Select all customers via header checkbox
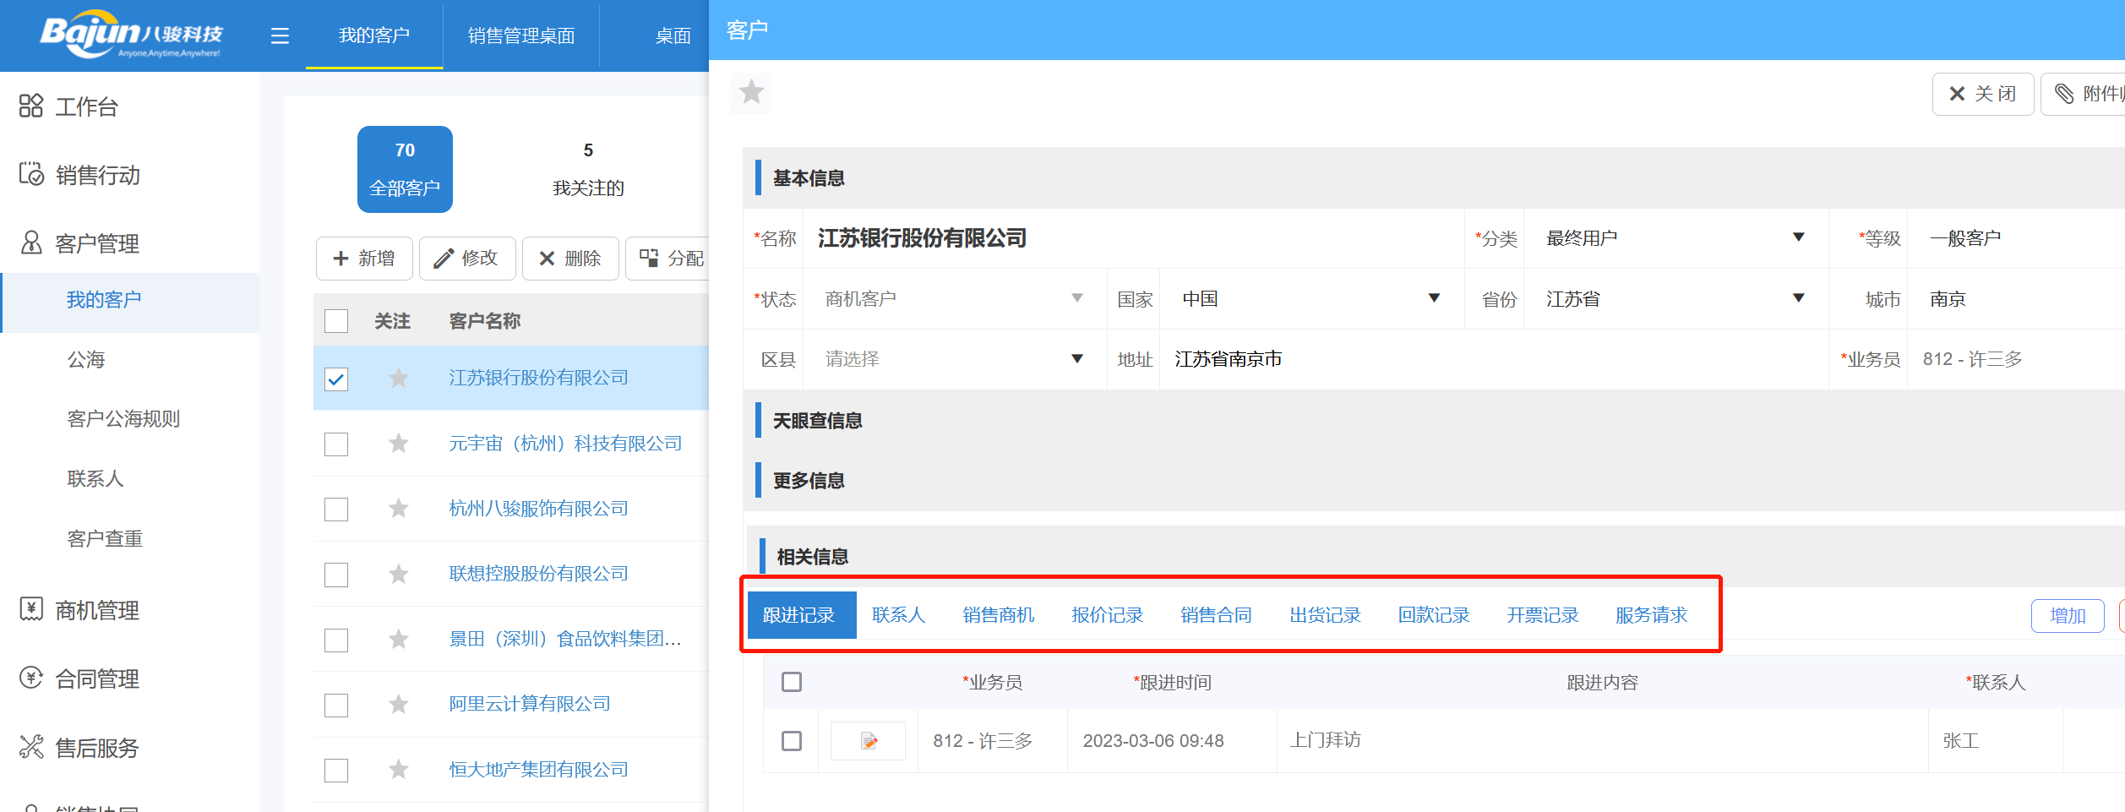The width and height of the screenshot is (2125, 812). pos(336,320)
